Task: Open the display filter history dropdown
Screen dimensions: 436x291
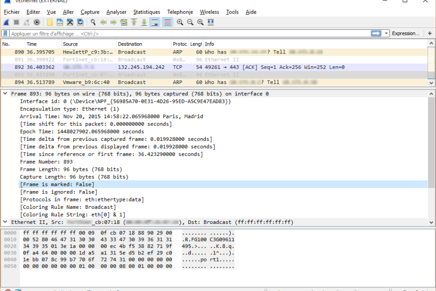Action: (386, 33)
